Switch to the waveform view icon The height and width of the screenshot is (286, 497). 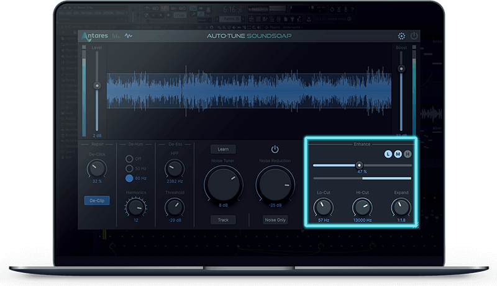pos(129,36)
